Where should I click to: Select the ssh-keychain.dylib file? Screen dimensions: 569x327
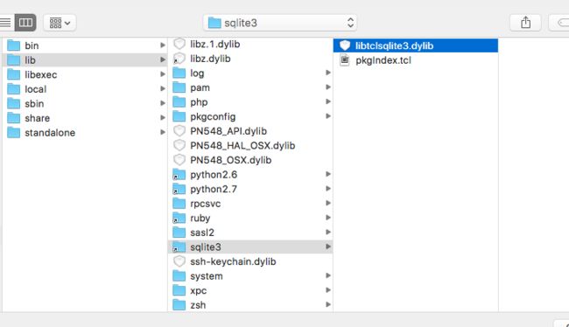pyautogui.click(x=250, y=261)
